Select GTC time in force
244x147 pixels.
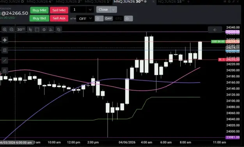point(118,19)
